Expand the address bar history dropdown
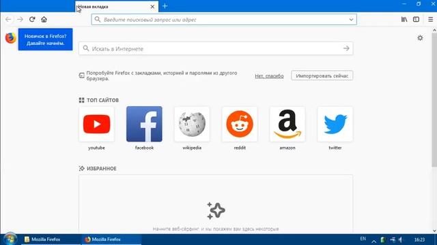The image size is (437, 245). pyautogui.click(x=351, y=20)
